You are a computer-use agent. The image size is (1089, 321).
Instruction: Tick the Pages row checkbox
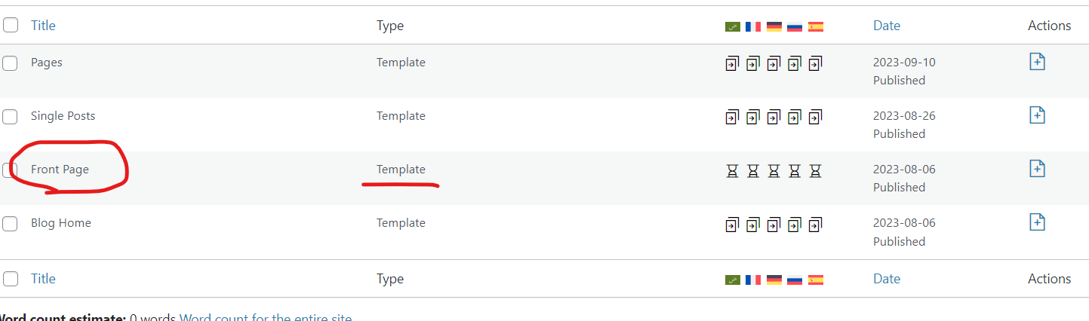(x=10, y=63)
